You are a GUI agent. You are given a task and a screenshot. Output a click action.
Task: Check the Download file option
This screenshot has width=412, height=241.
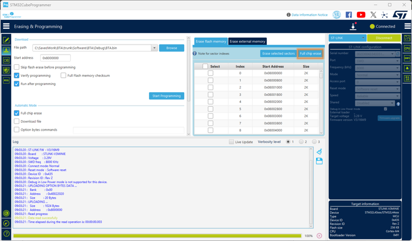[x=16, y=121]
